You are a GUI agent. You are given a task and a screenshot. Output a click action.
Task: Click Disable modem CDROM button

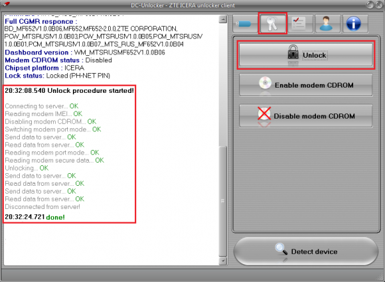click(306, 116)
